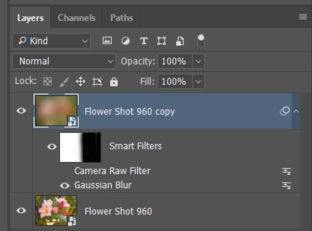Click lock all padlock icon
This screenshot has width=312, height=231.
click(114, 82)
